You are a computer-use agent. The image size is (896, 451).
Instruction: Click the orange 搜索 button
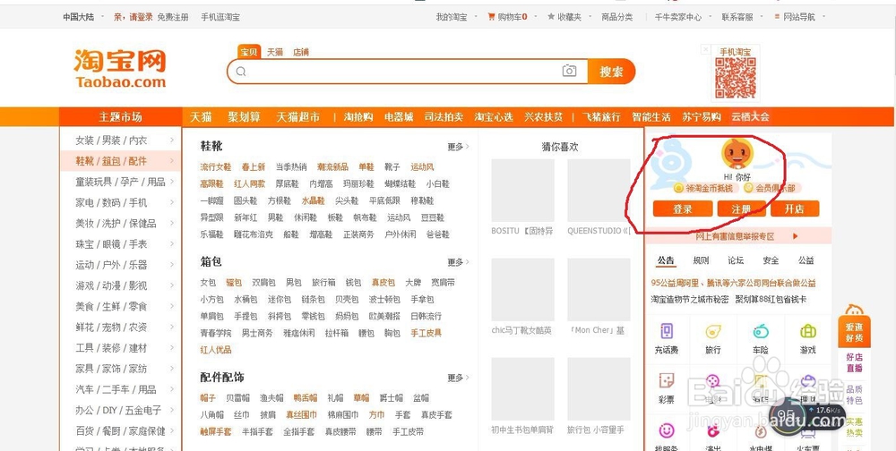click(x=611, y=72)
